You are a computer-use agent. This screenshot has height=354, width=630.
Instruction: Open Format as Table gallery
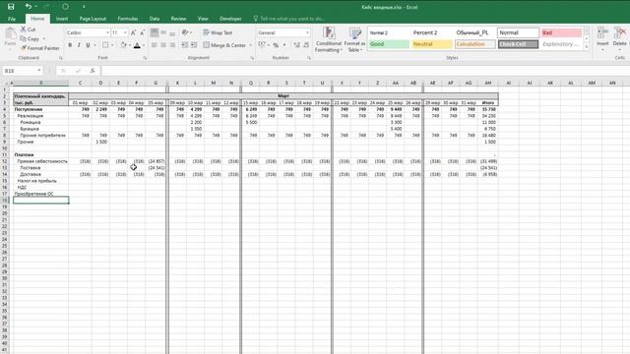pyautogui.click(x=354, y=39)
